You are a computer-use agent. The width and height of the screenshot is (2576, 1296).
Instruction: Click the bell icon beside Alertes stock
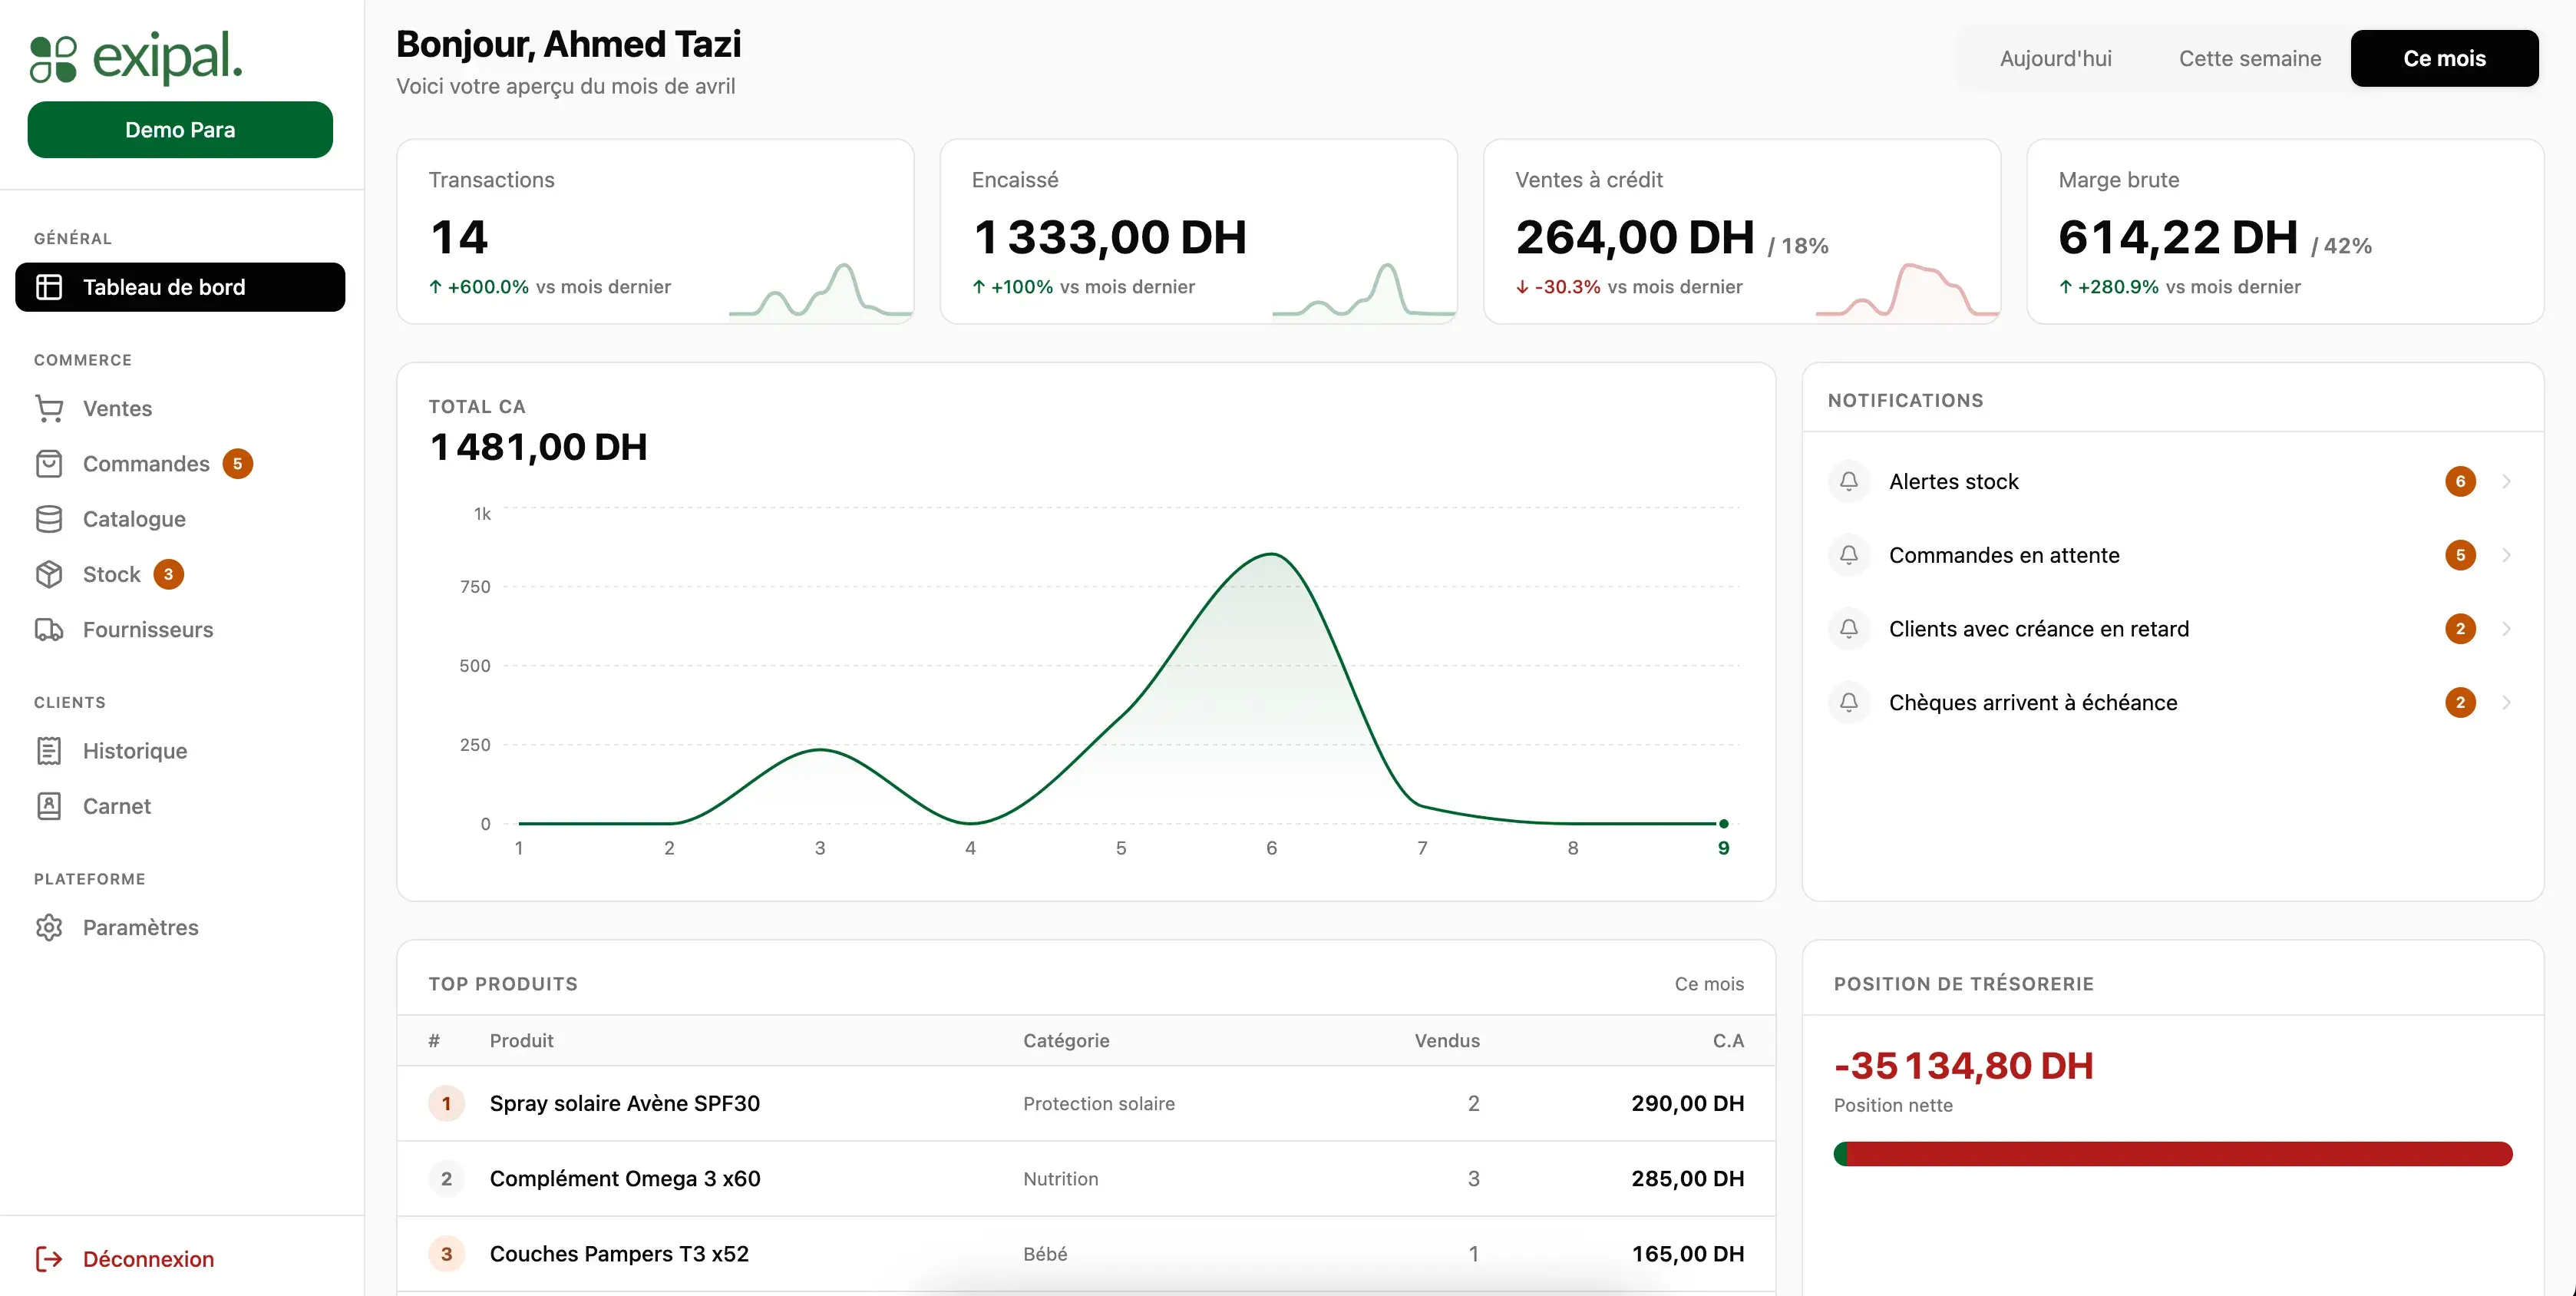[x=1849, y=481]
